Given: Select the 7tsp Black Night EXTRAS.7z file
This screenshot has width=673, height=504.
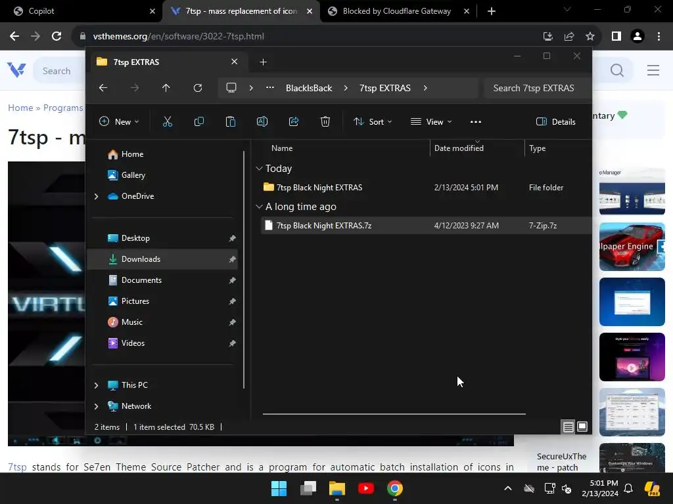Looking at the screenshot, I should click(x=323, y=226).
